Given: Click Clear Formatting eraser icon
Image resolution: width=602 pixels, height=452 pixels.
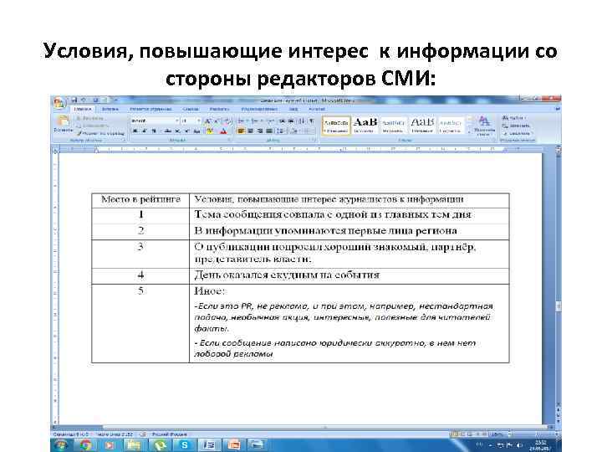Looking at the screenshot, I should pyautogui.click(x=227, y=121).
